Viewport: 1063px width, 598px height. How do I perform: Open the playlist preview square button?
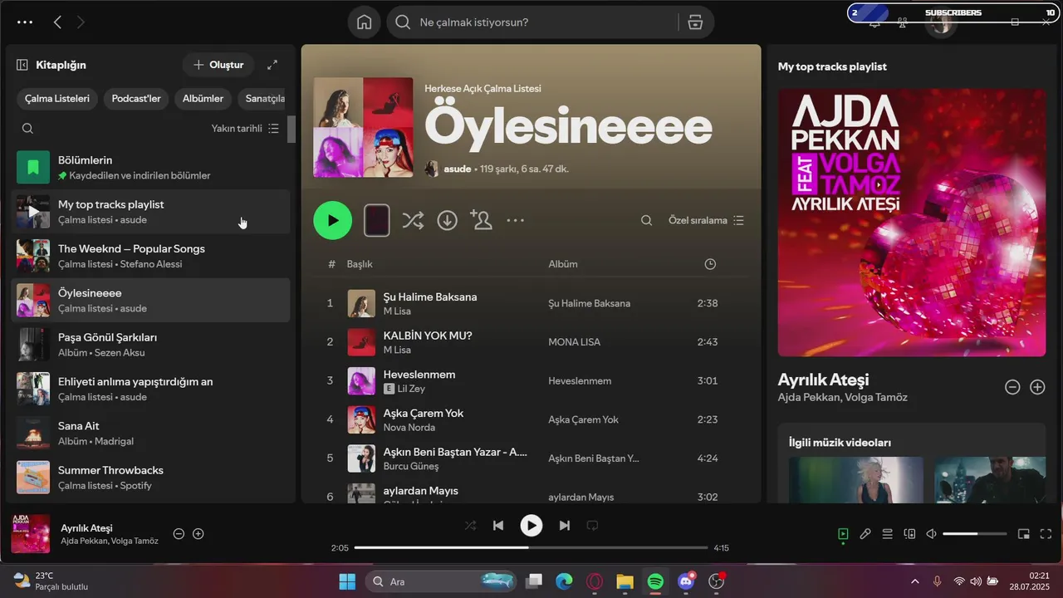point(376,220)
